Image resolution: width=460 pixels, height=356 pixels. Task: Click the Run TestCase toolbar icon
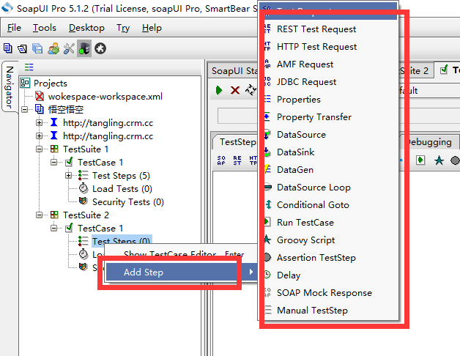(420, 160)
